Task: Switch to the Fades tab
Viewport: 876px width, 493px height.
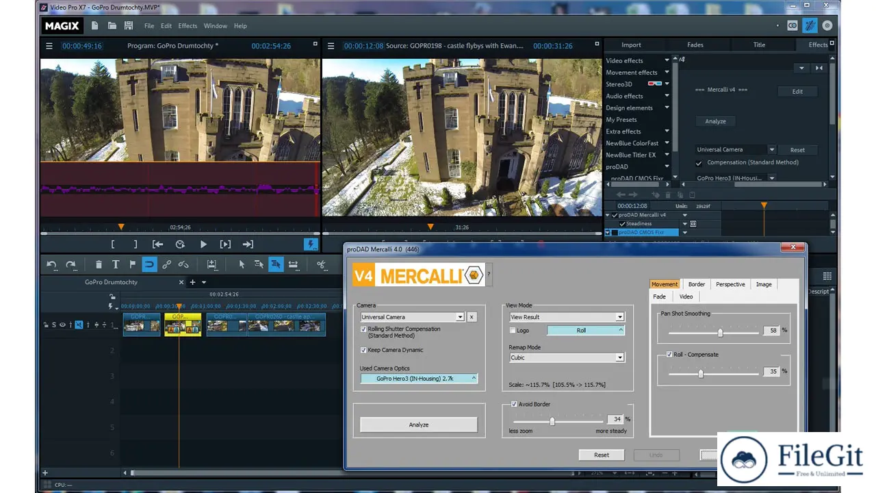Action: pyautogui.click(x=695, y=45)
